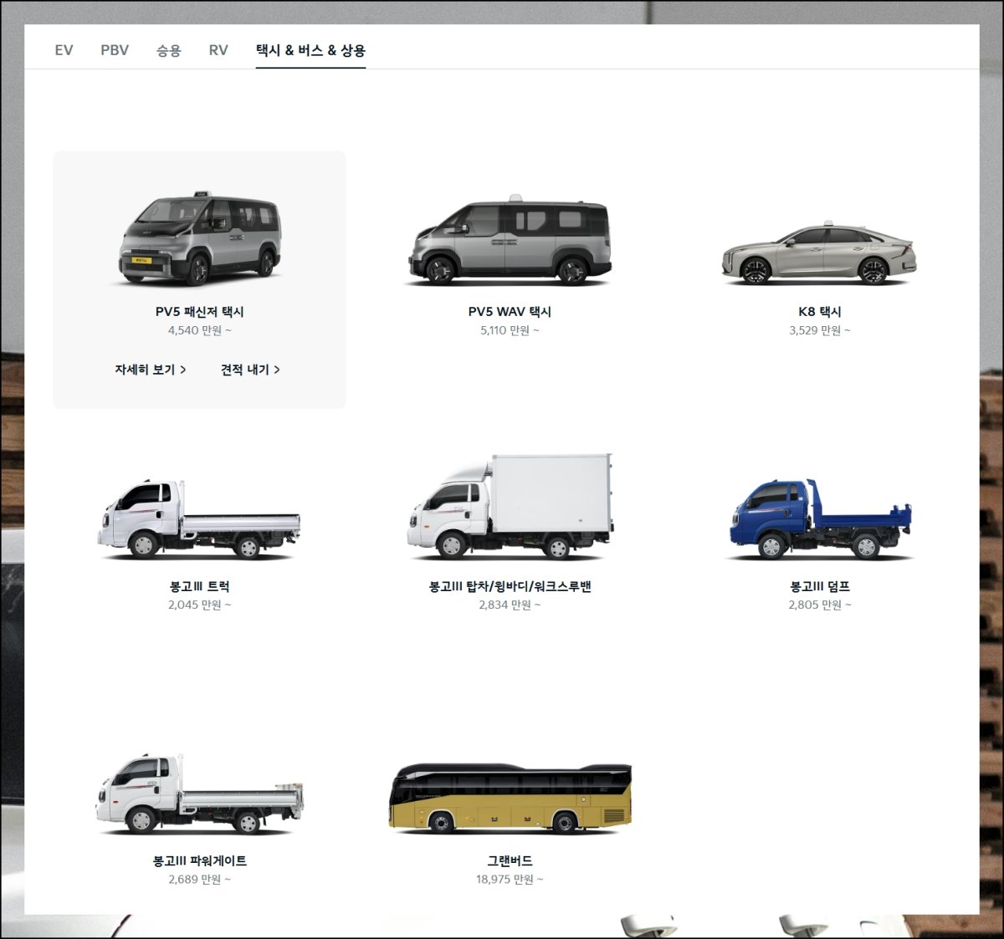
Task: Click the 18,975 만원 ~ price
Action: 510,880
